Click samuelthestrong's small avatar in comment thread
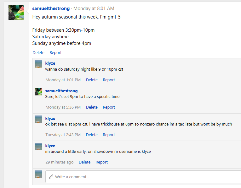Screen dimensions: 241x188 tap(38, 92)
